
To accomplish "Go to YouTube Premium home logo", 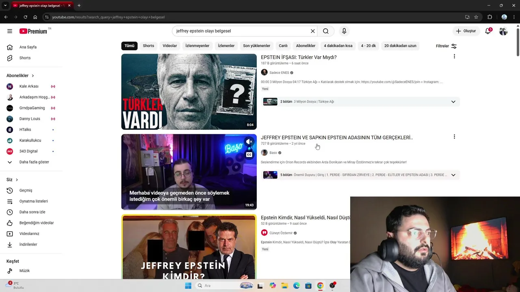I will (x=33, y=31).
